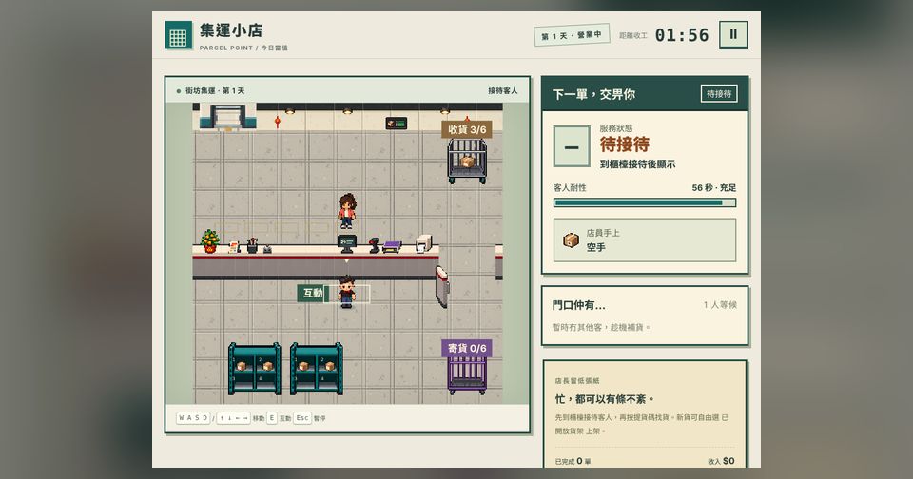This screenshot has width=913, height=479.
Task: Click the waiting customer with brown hair
Action: (x=347, y=211)
